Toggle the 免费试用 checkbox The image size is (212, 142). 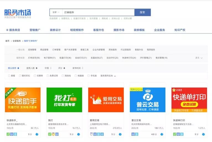pos(48,76)
